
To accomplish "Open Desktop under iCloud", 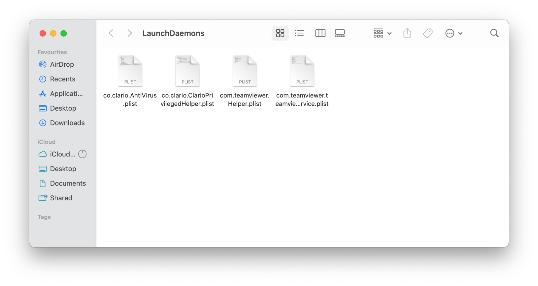I will [x=62, y=169].
